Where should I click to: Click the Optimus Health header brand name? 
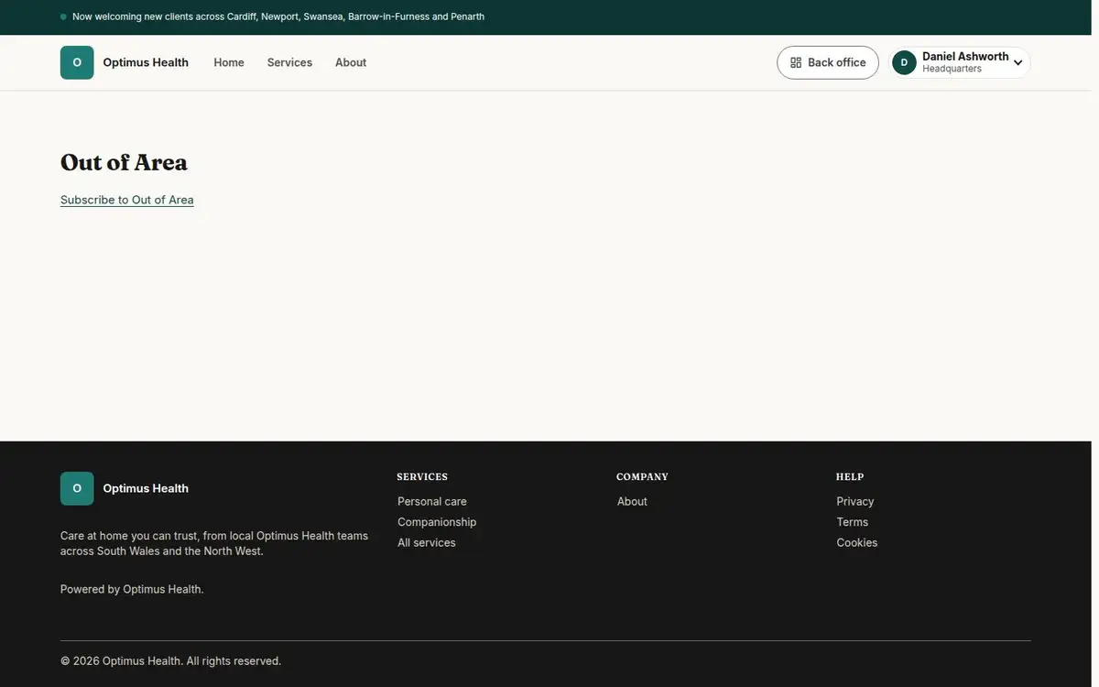click(146, 62)
